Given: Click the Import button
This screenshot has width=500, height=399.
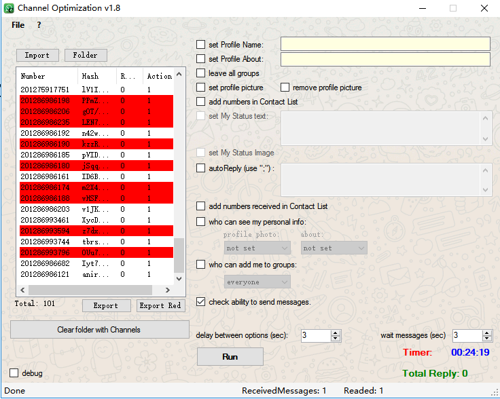Looking at the screenshot, I should coord(37,56).
